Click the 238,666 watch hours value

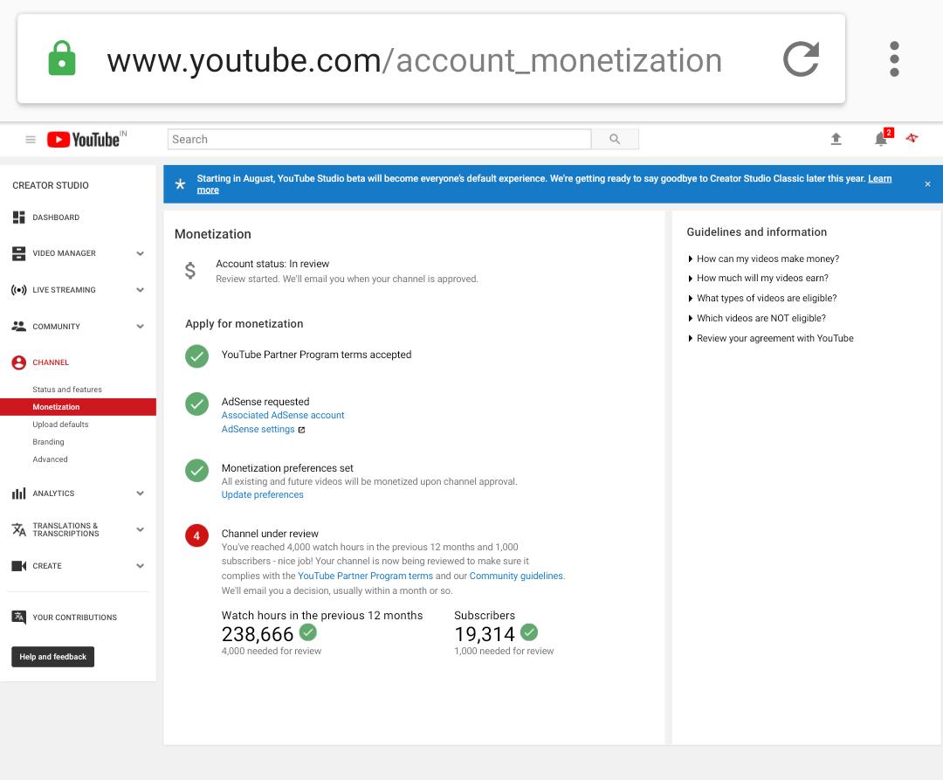258,634
